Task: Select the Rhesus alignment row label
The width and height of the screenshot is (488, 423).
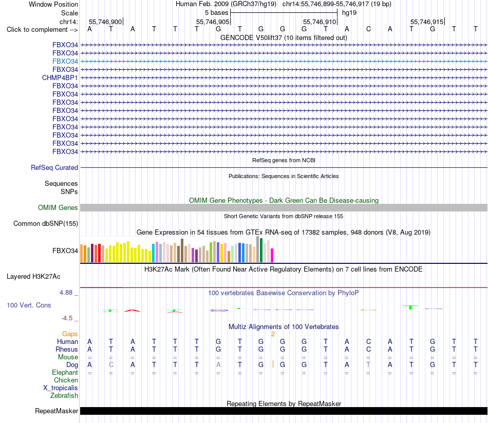Action: pyautogui.click(x=67, y=349)
